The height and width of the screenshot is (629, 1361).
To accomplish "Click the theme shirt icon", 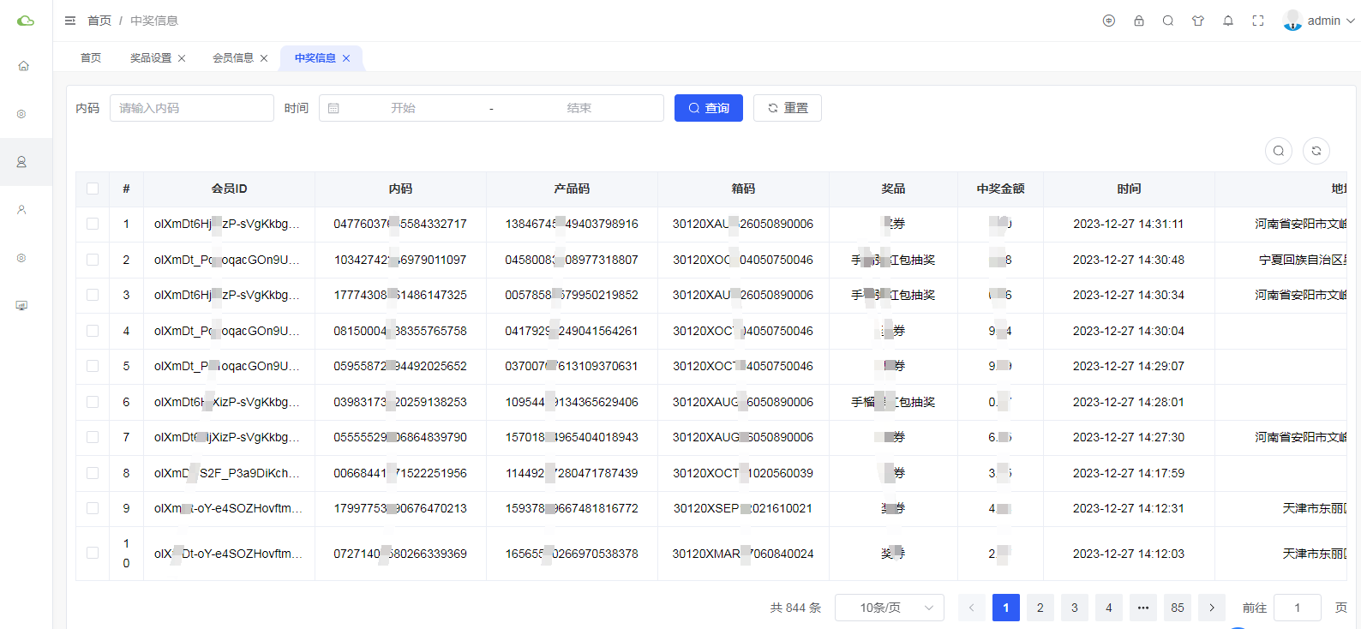I will tap(1198, 21).
